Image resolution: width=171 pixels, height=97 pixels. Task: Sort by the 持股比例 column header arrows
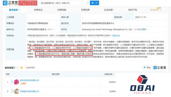(x=113, y=74)
